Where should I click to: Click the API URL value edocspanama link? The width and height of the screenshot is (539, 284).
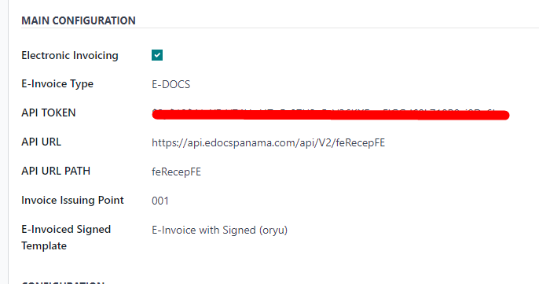tap(268, 142)
